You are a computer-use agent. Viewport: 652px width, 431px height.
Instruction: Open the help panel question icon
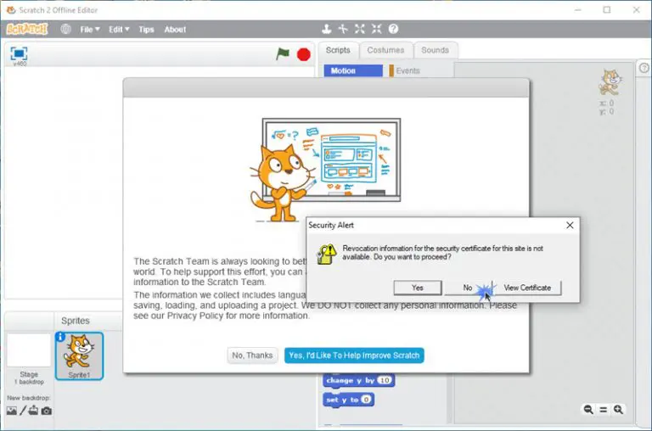point(644,68)
